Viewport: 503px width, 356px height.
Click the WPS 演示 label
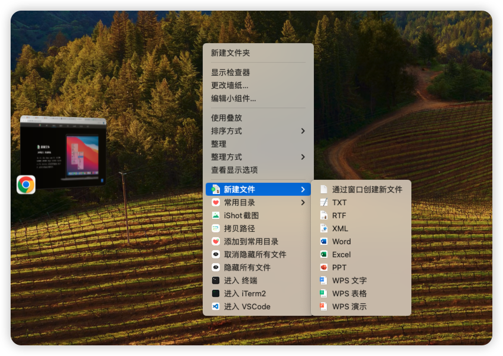pyautogui.click(x=349, y=306)
